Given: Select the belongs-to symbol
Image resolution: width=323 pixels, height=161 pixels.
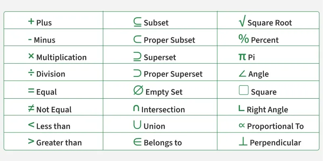Looking at the screenshot, I should tap(138, 142).
